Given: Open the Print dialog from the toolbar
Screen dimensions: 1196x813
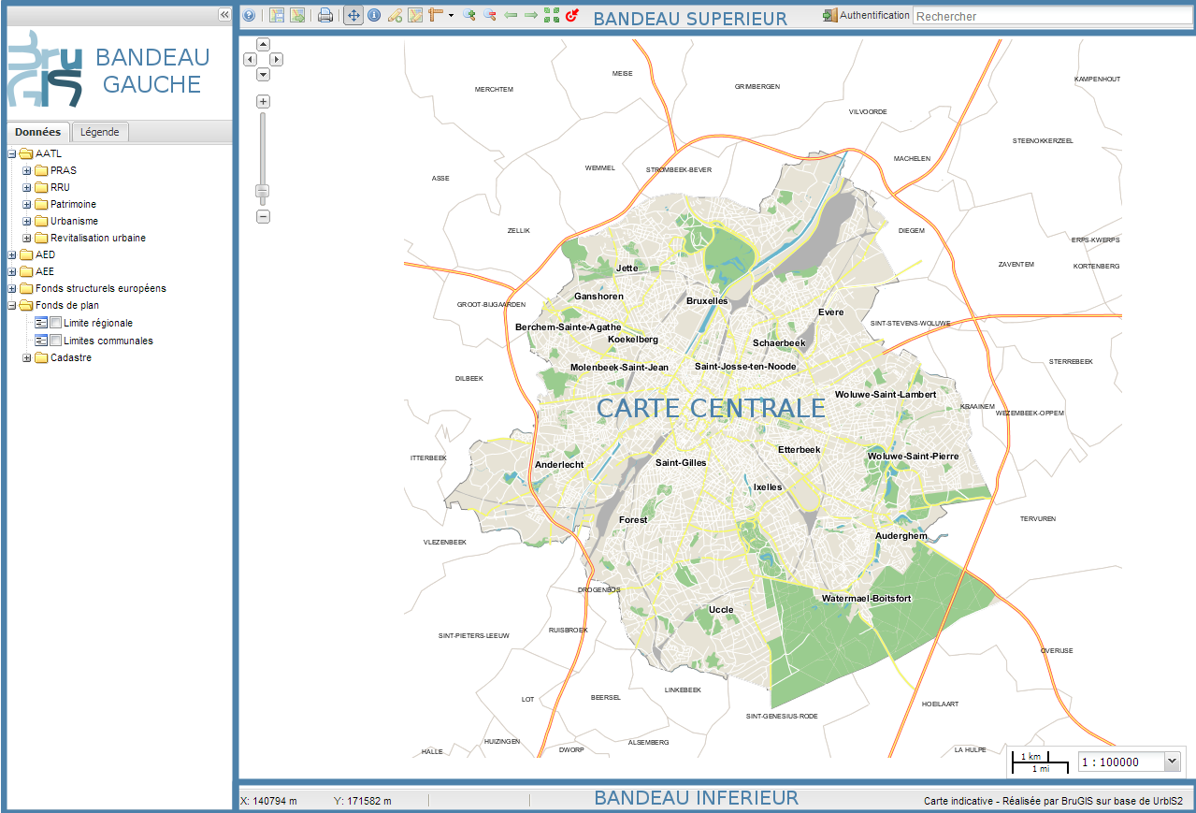Looking at the screenshot, I should [324, 15].
